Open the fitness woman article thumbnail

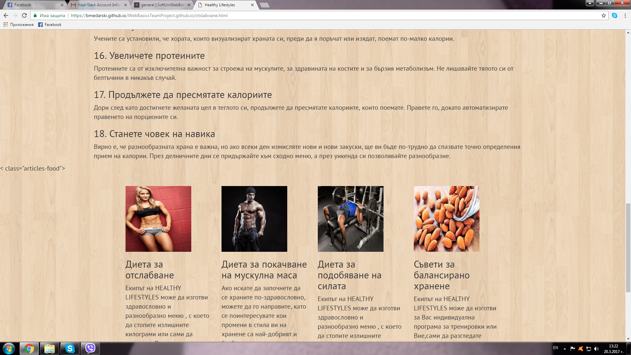[x=158, y=219]
